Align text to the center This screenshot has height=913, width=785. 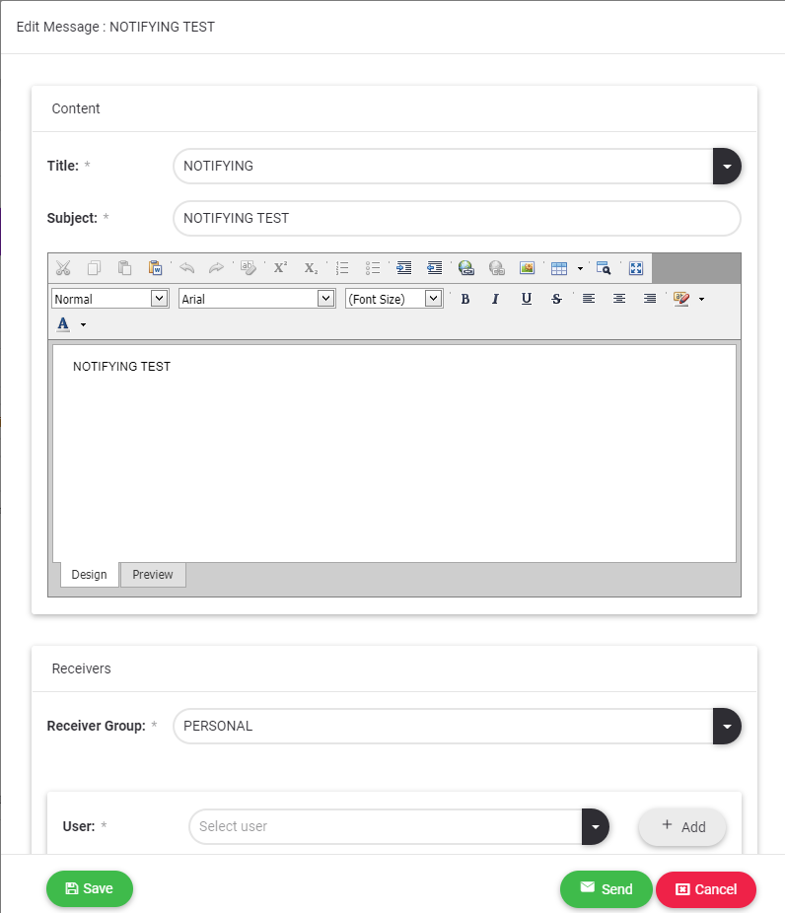tap(619, 299)
